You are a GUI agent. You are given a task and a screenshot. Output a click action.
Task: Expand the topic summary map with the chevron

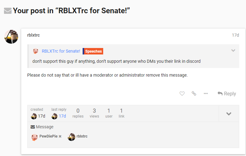pos(229,114)
